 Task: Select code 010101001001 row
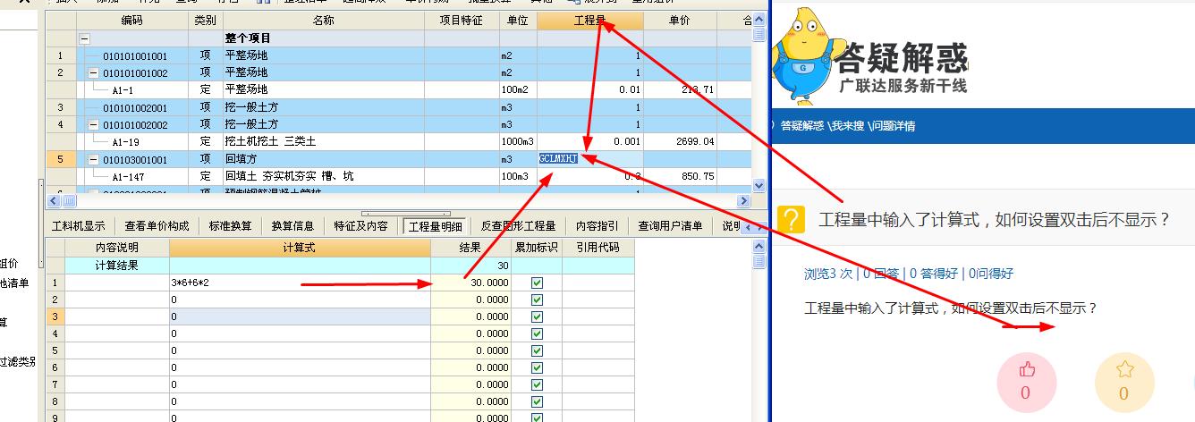tap(400, 55)
